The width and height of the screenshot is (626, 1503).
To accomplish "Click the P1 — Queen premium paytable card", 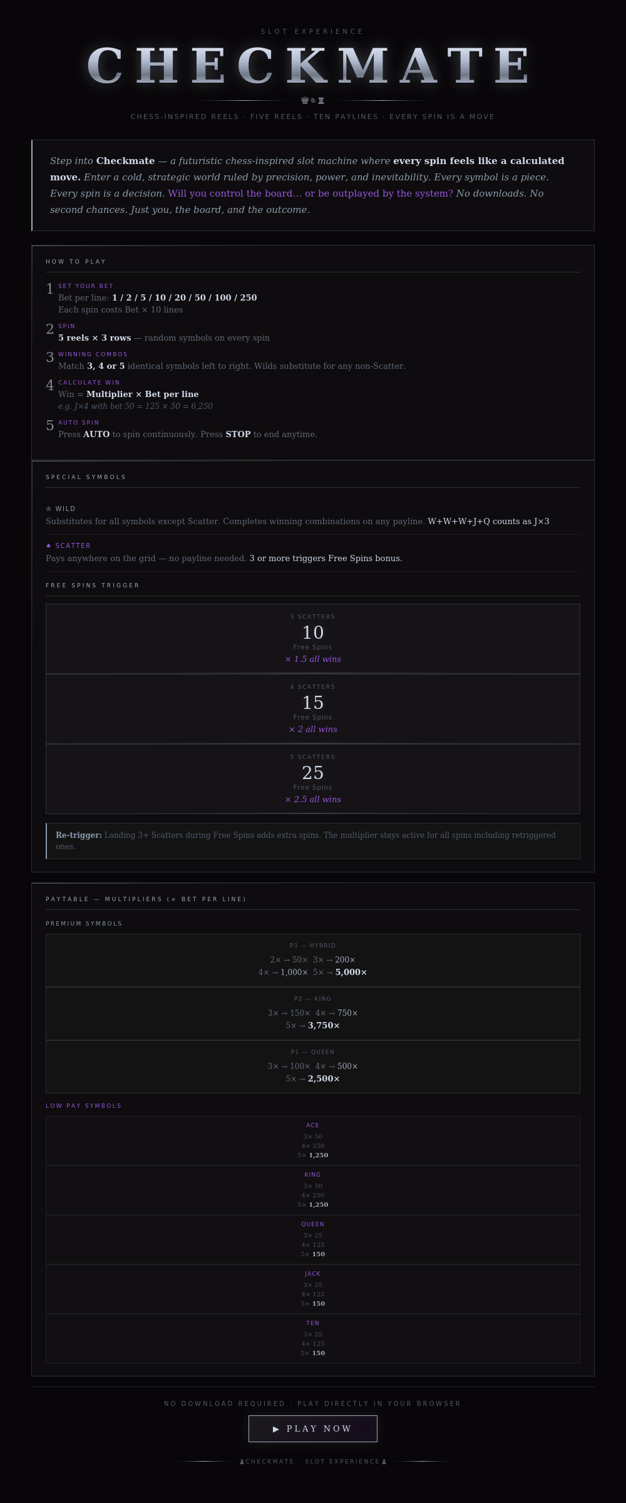I will click(x=313, y=1067).
